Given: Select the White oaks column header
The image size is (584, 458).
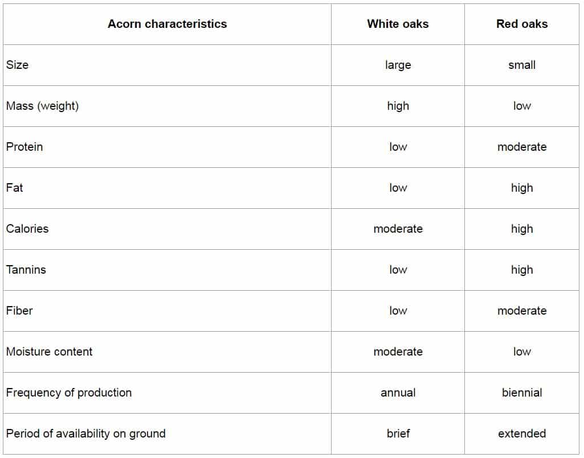Looking at the screenshot, I should pos(398,24).
